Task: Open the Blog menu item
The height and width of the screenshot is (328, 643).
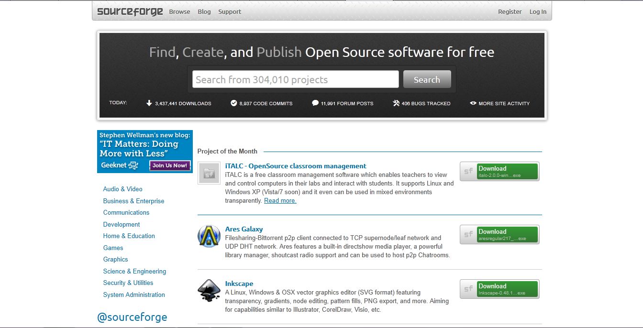Action: (x=204, y=11)
